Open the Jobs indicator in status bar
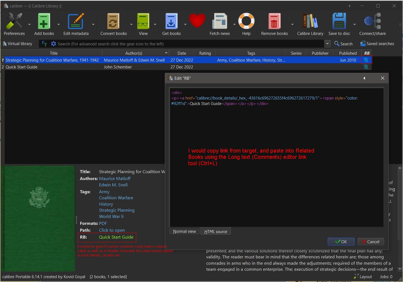403x282 pixels. pos(386,277)
